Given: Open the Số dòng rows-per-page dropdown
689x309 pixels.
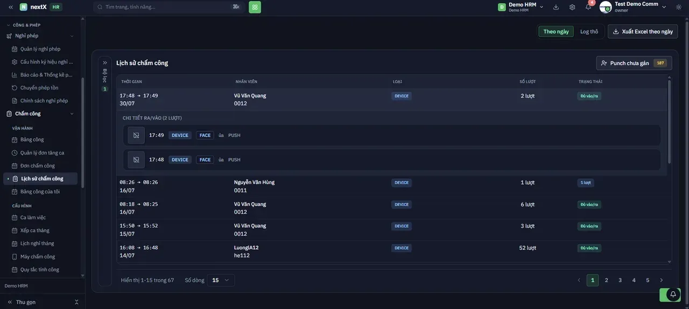Looking at the screenshot, I should (x=221, y=280).
